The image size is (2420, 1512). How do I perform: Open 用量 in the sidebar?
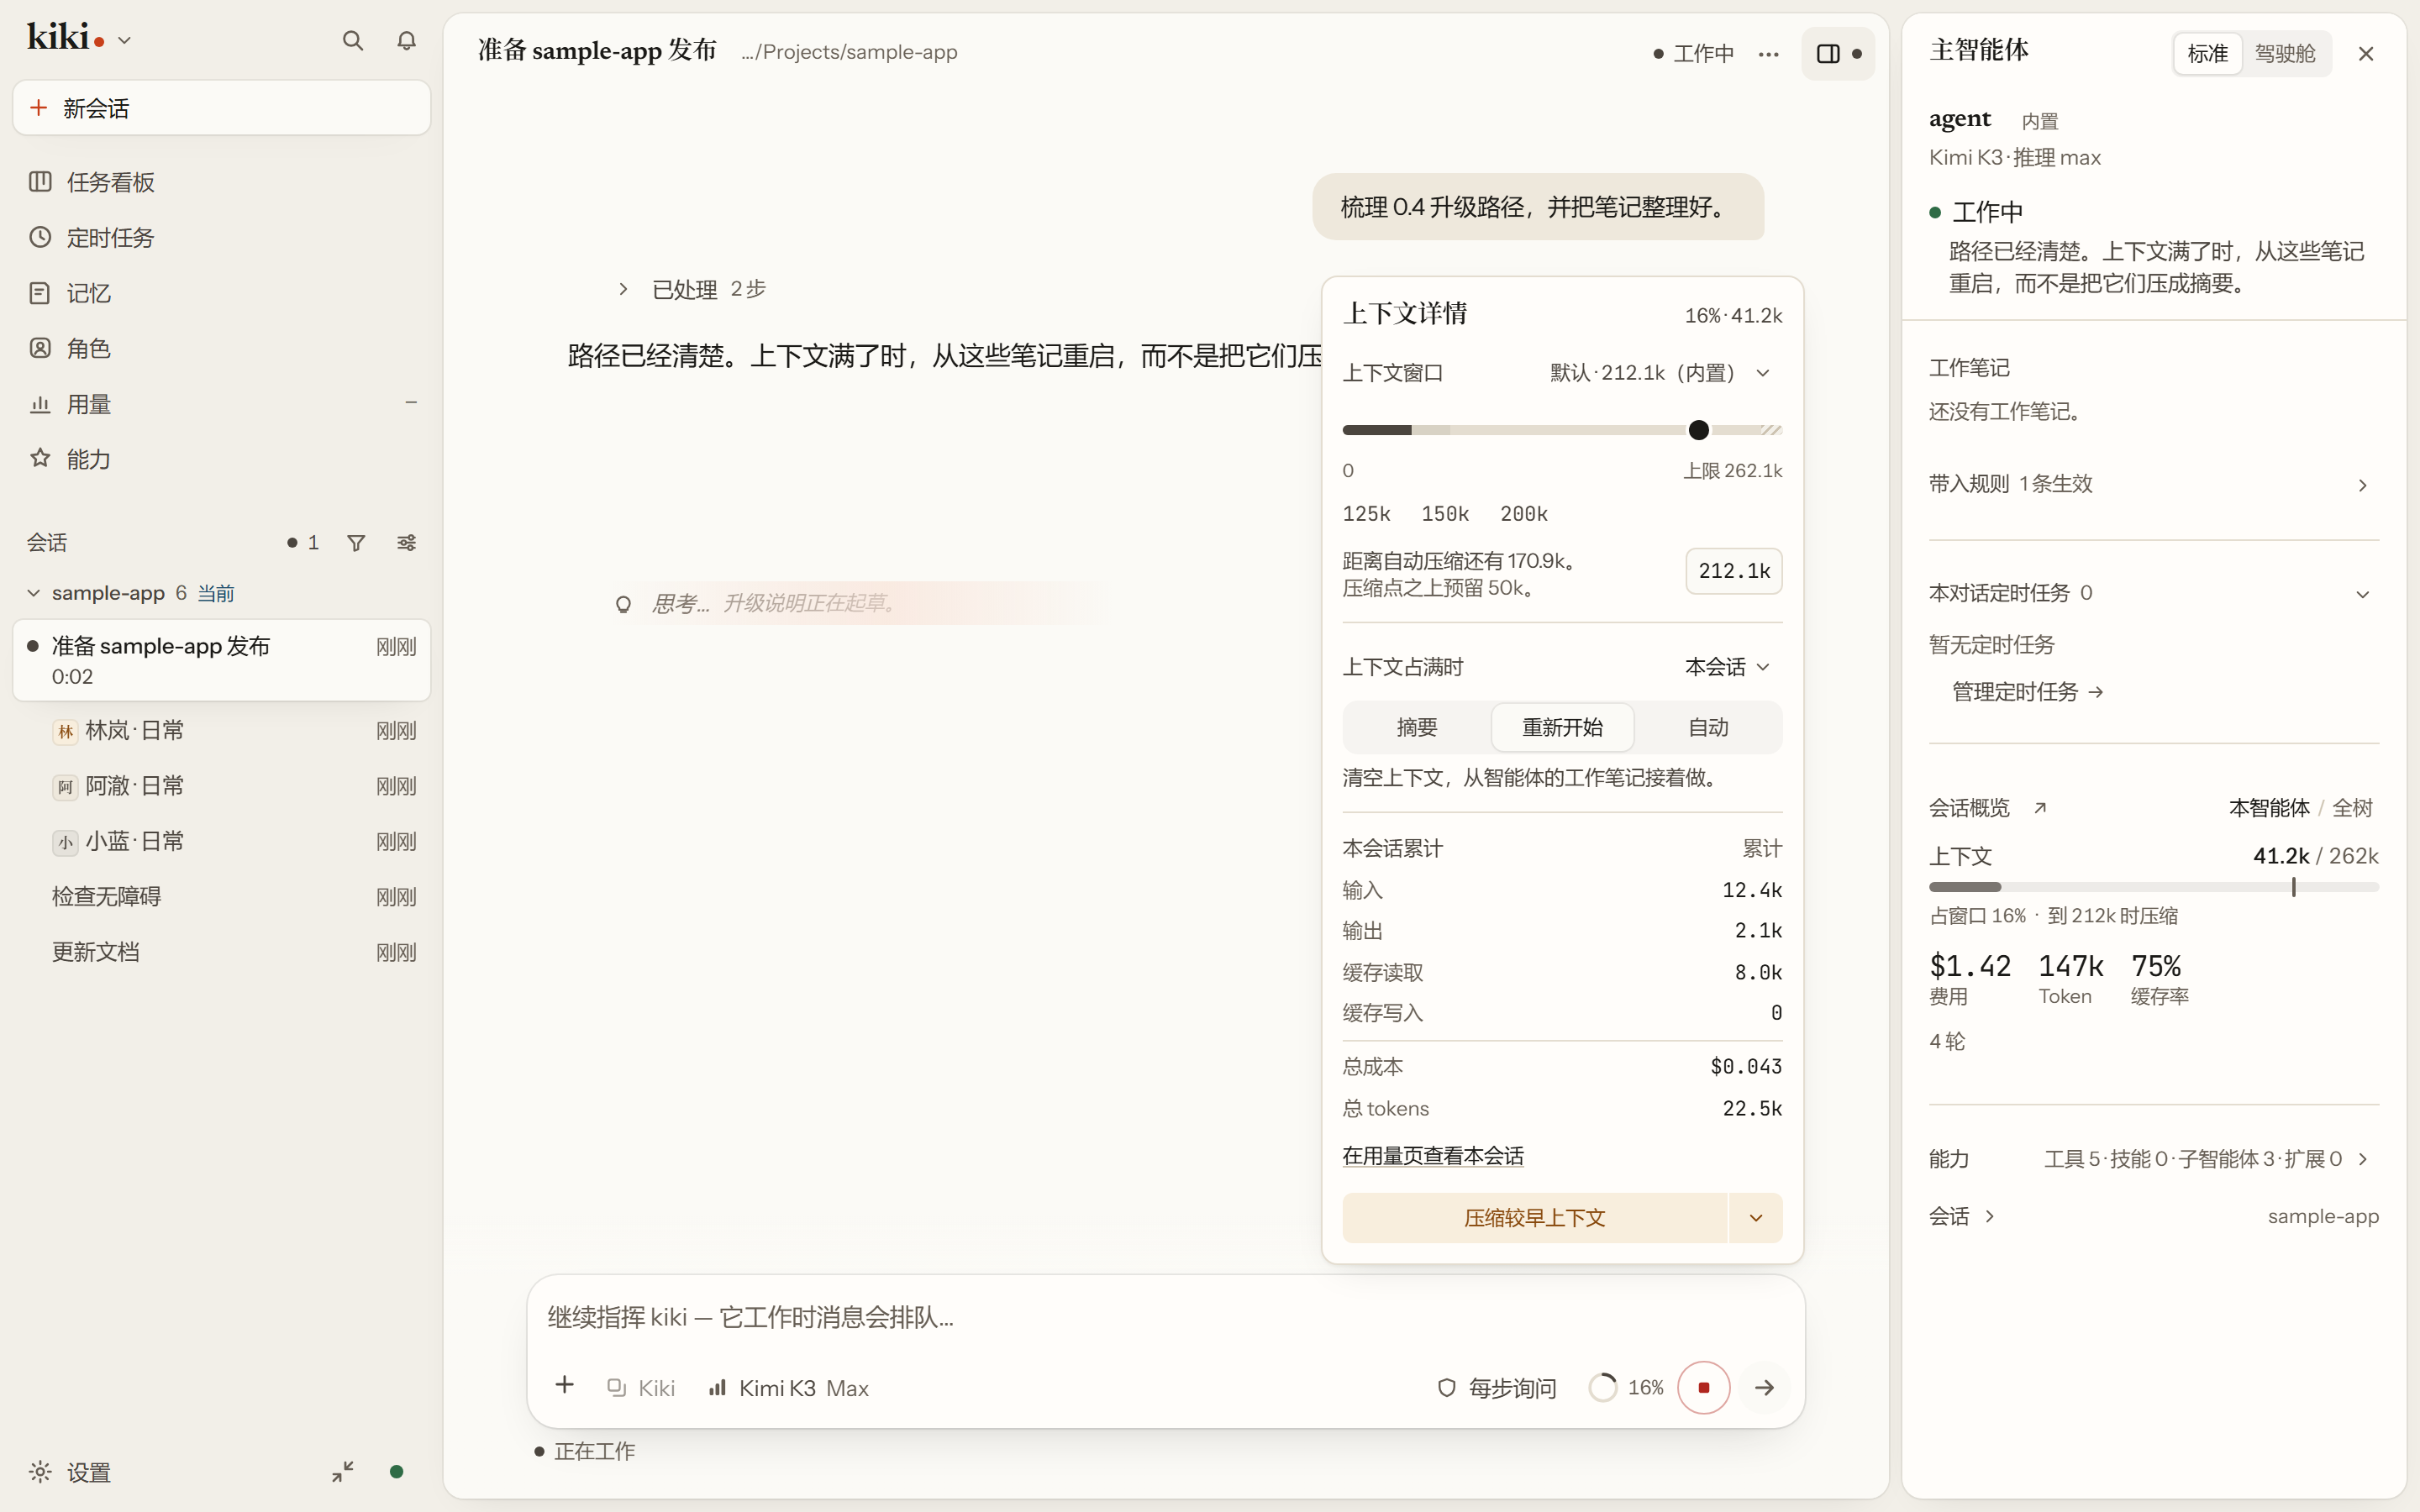(x=221, y=404)
